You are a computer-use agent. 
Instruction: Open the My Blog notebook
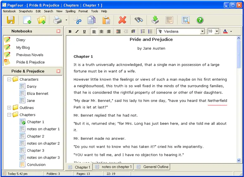pyautogui.click(x=23, y=48)
